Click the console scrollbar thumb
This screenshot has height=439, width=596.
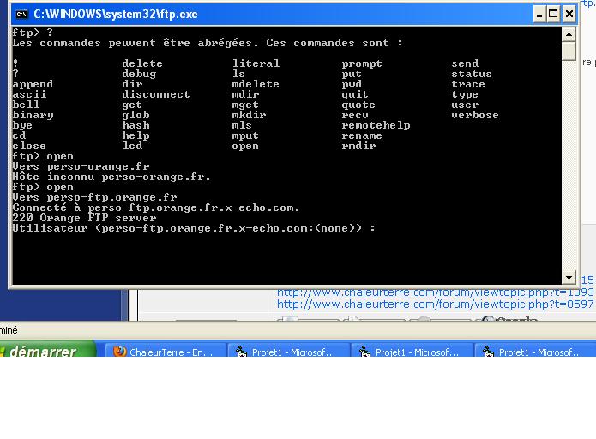[569, 50]
